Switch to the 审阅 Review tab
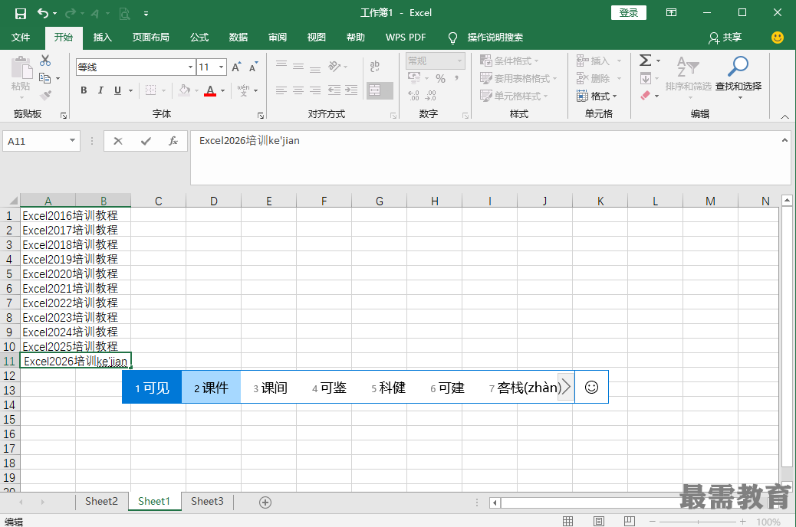796x527 pixels. tap(277, 37)
